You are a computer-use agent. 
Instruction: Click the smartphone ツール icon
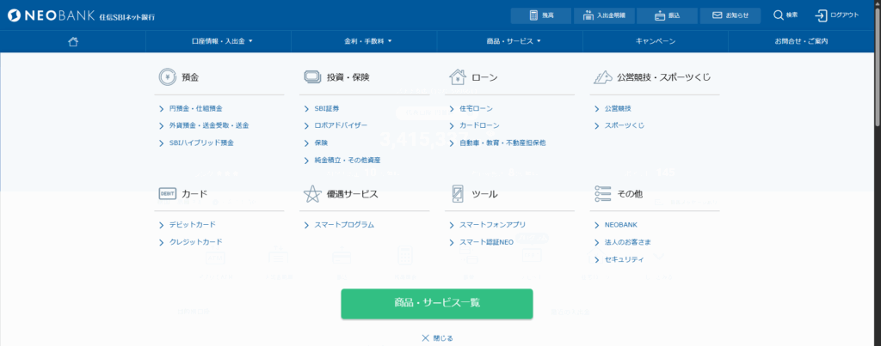coord(458,194)
